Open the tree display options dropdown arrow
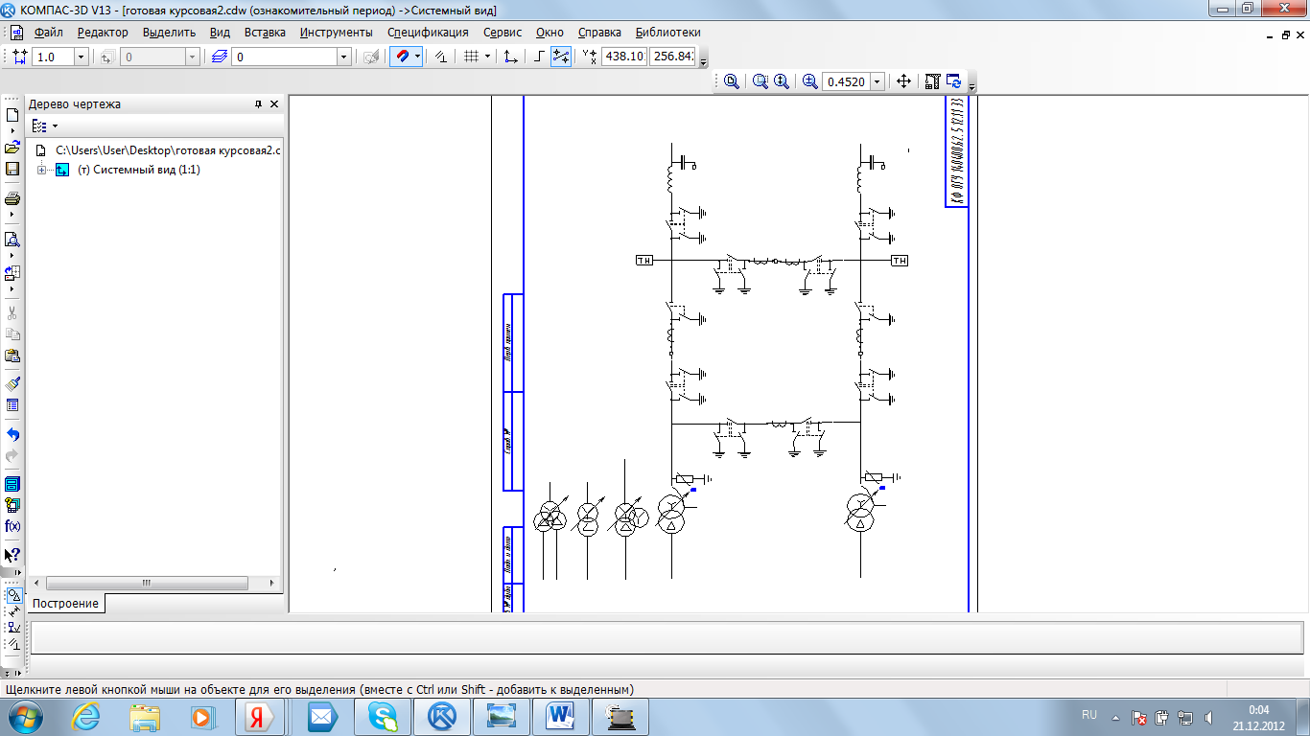 click(x=55, y=126)
